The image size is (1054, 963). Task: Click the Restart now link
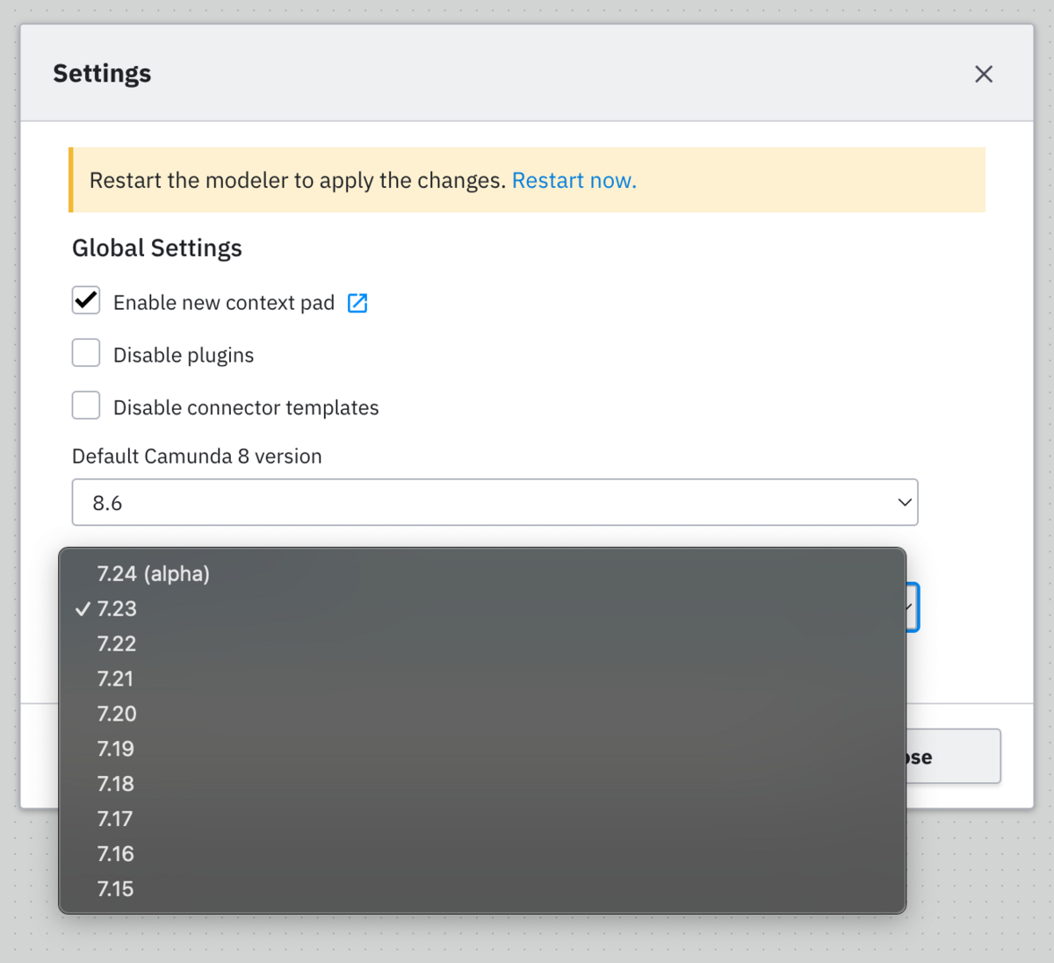(x=574, y=180)
